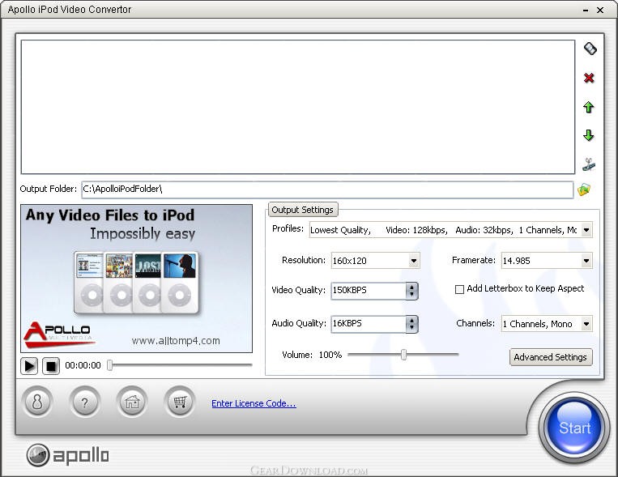Click the stop preview button
Image resolution: width=618 pixels, height=477 pixels.
click(x=51, y=365)
